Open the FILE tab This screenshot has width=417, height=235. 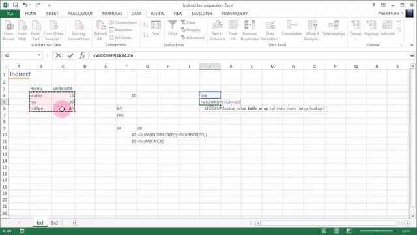10,13
